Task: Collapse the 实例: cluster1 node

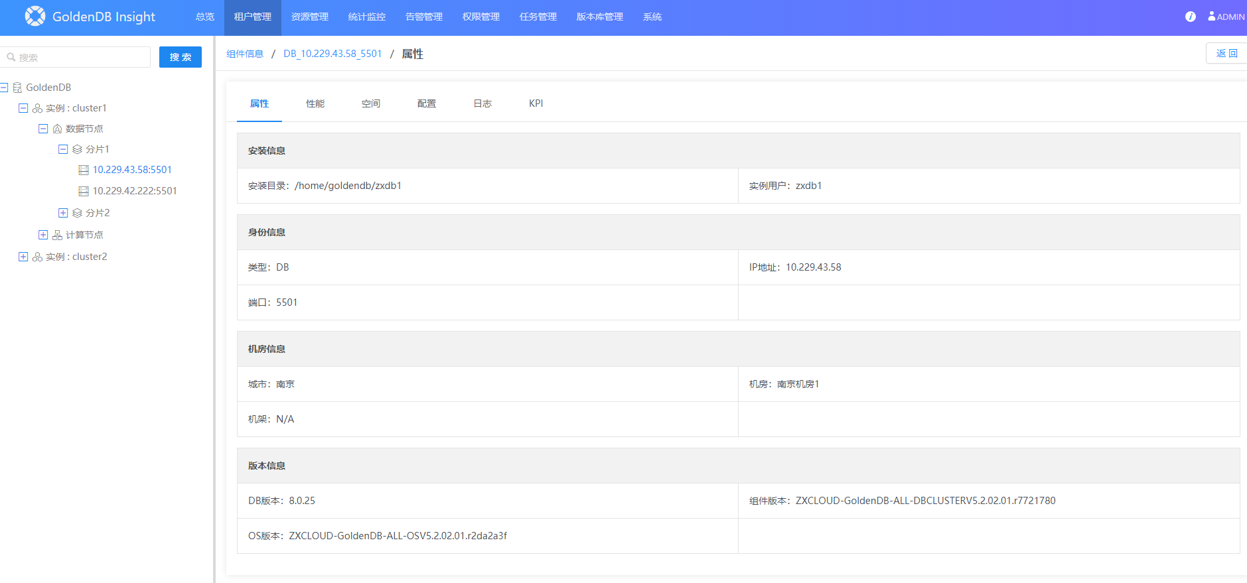Action: click(23, 108)
